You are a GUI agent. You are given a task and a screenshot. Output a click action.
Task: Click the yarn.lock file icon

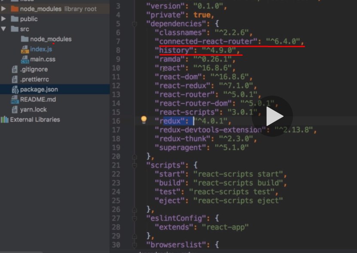15,110
